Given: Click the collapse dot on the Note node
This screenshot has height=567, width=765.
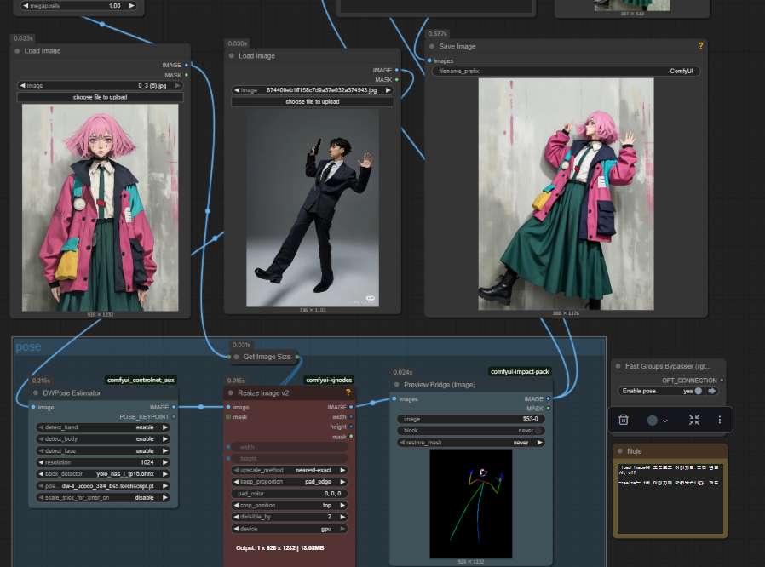Looking at the screenshot, I should (x=621, y=451).
